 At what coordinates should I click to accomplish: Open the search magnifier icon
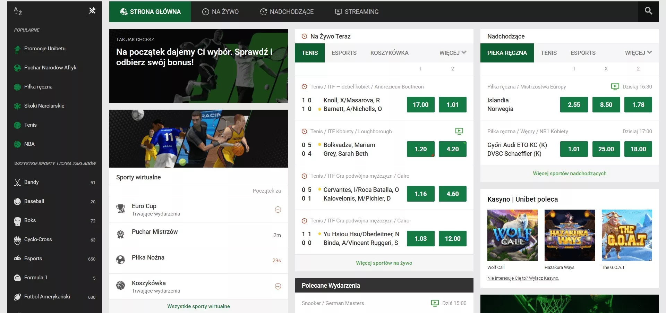[x=648, y=11]
